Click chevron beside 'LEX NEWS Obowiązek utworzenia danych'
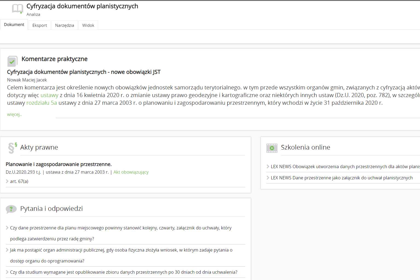Viewport: 420px width, 280px height. coord(268,167)
